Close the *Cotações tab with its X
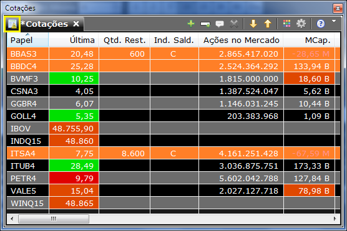 [x=76, y=24]
